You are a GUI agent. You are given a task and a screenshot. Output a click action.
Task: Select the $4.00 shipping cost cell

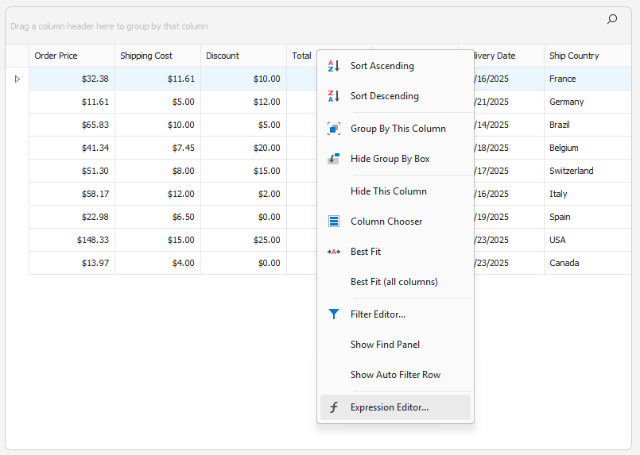pos(157,263)
